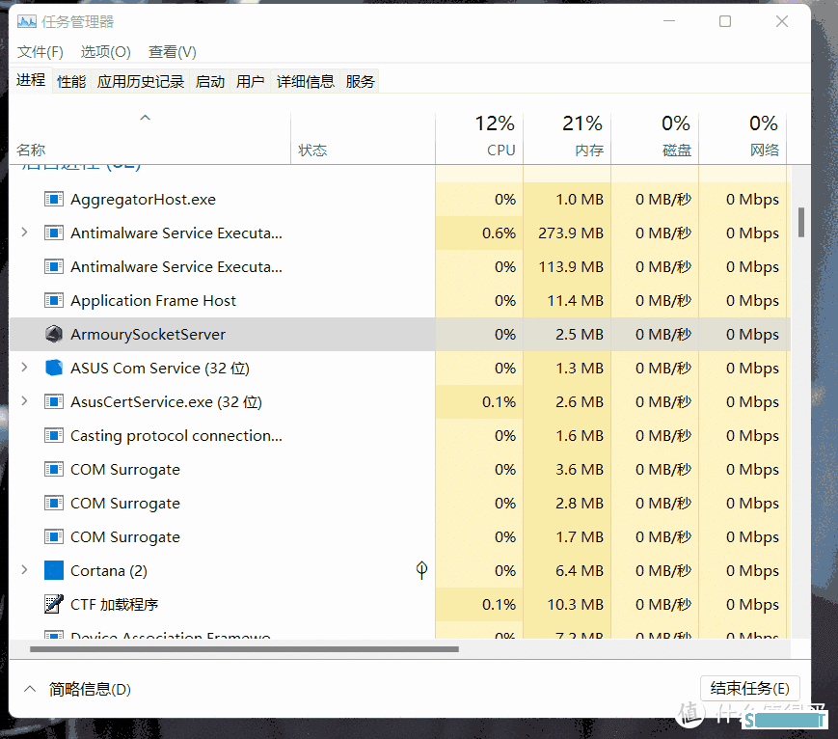Viewport: 838px width, 739px height.
Task: Click the 113.9 MB memory value
Action: (571, 267)
